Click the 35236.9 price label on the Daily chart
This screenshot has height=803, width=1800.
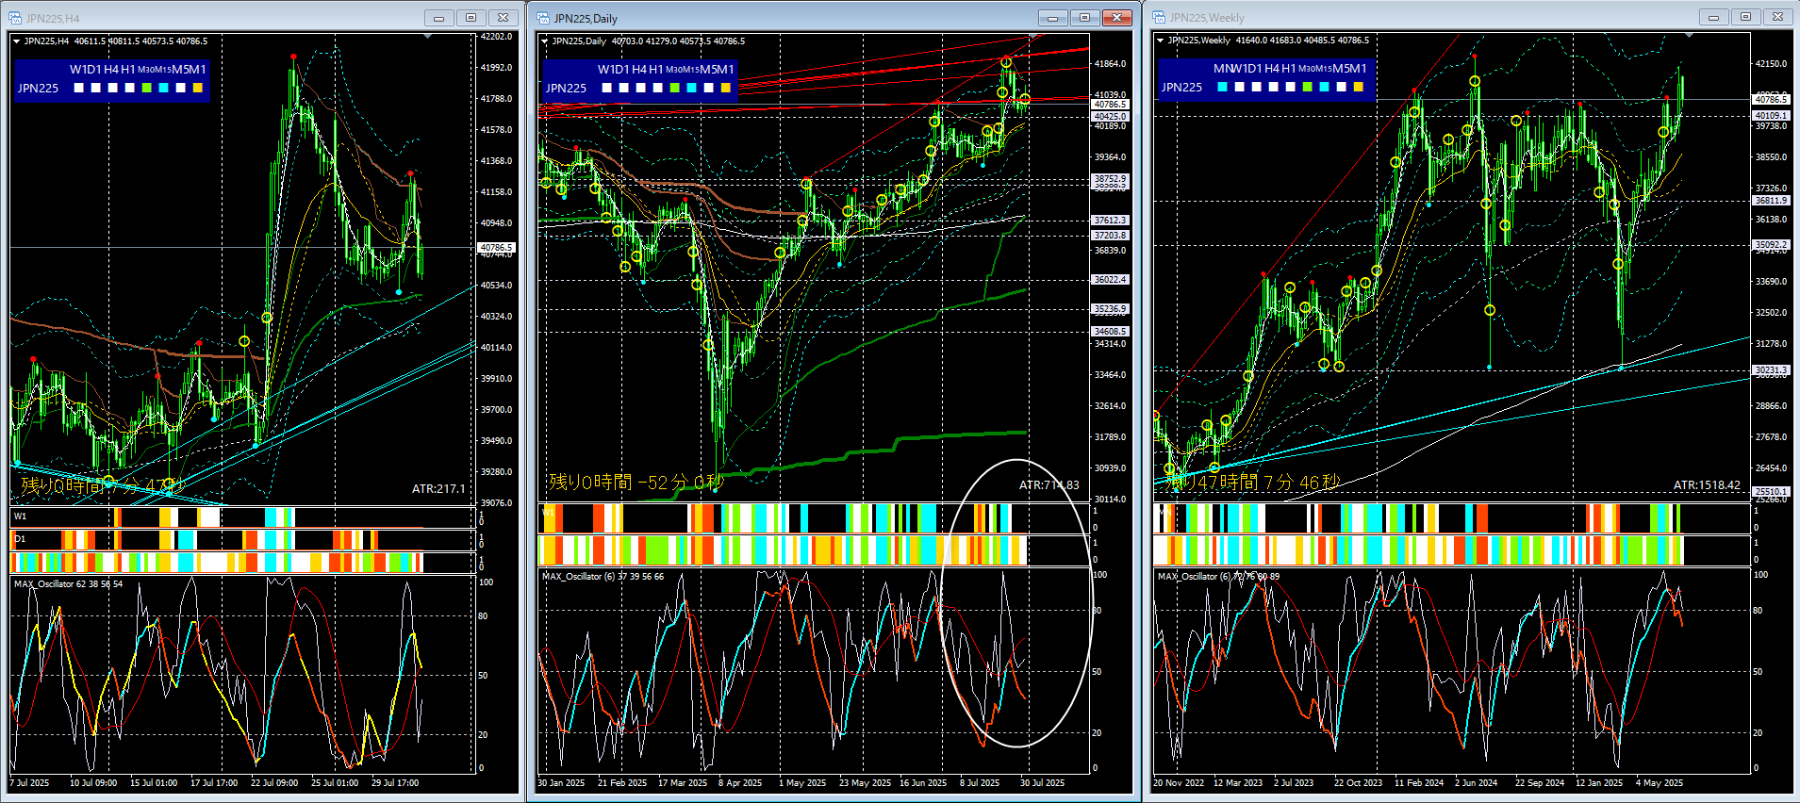(1110, 308)
